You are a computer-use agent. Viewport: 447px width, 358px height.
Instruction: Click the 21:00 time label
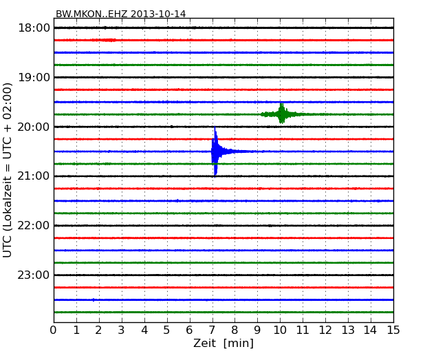coord(34,176)
